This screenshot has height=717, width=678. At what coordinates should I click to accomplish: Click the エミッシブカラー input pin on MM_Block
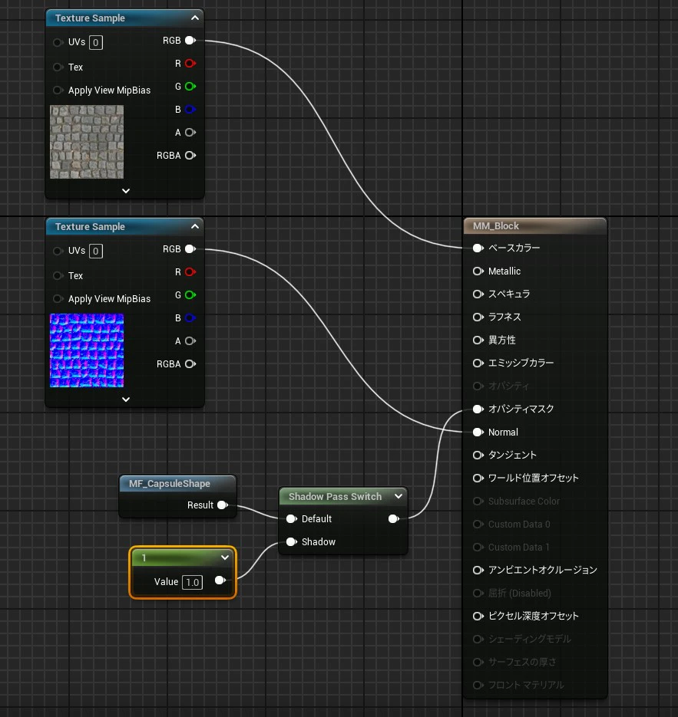[x=478, y=363]
